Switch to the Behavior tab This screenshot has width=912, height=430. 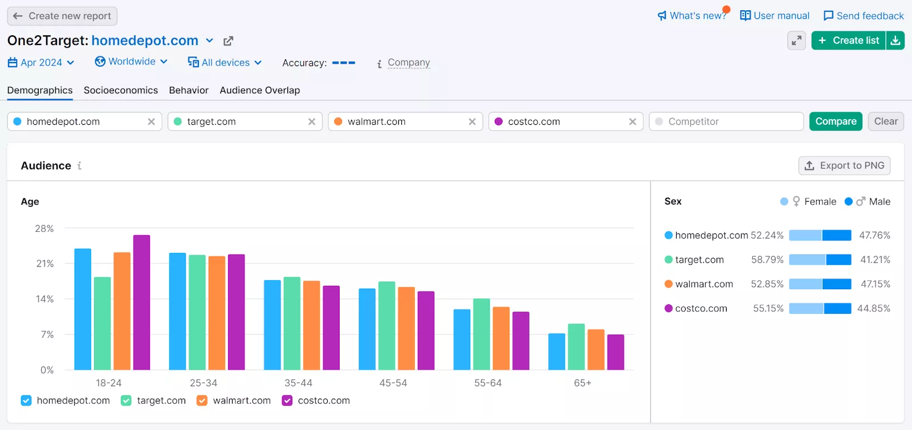[x=189, y=90]
